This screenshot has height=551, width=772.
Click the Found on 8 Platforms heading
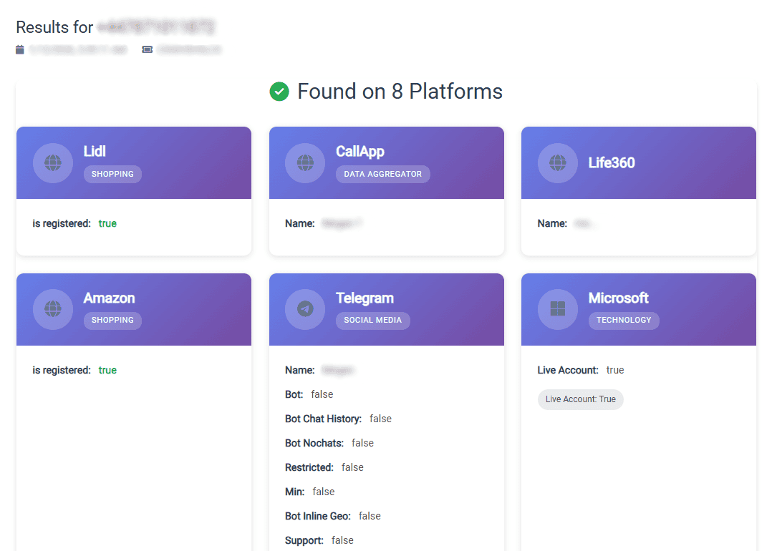tap(400, 92)
